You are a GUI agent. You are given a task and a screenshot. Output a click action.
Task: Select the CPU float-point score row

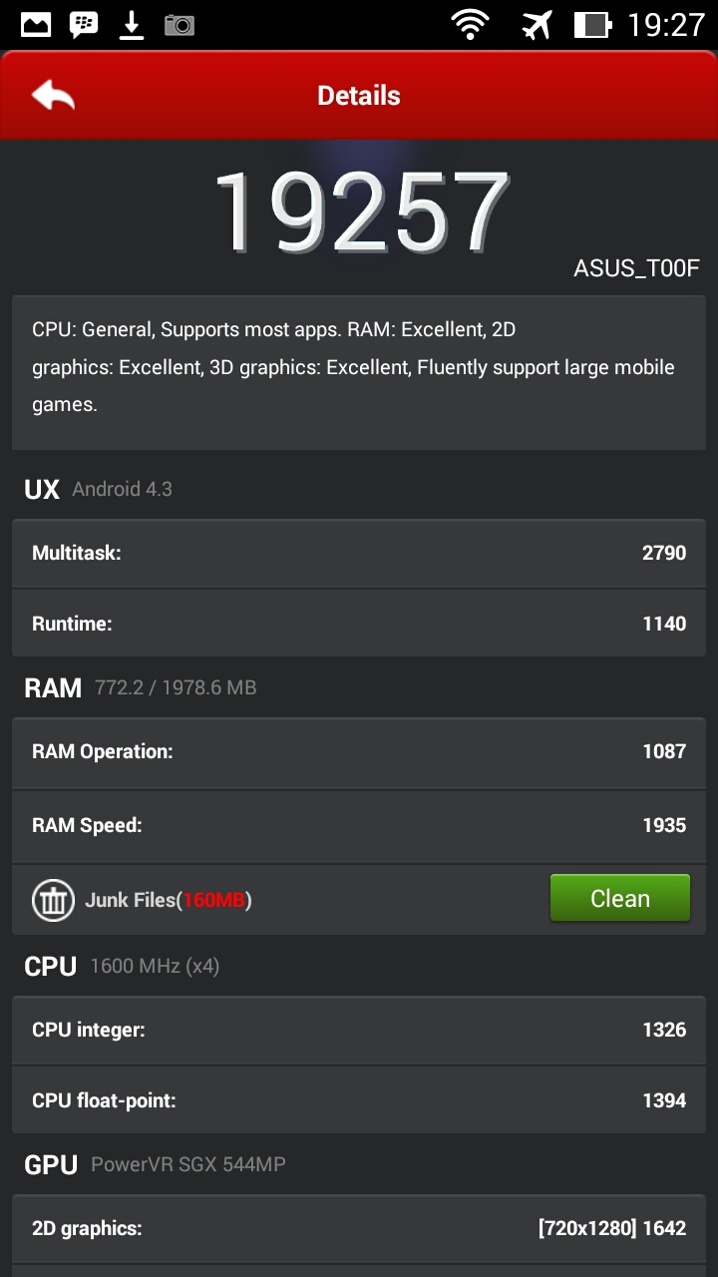tap(359, 1100)
